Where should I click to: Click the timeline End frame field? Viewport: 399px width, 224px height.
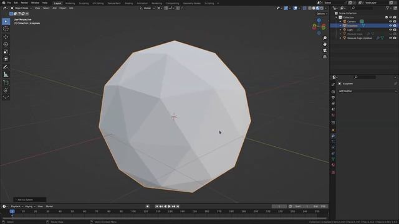tap(319, 207)
